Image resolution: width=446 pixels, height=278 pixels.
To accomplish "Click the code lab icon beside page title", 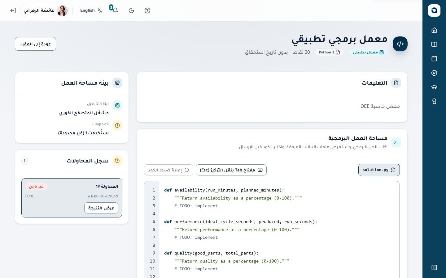I will coord(400,44).
